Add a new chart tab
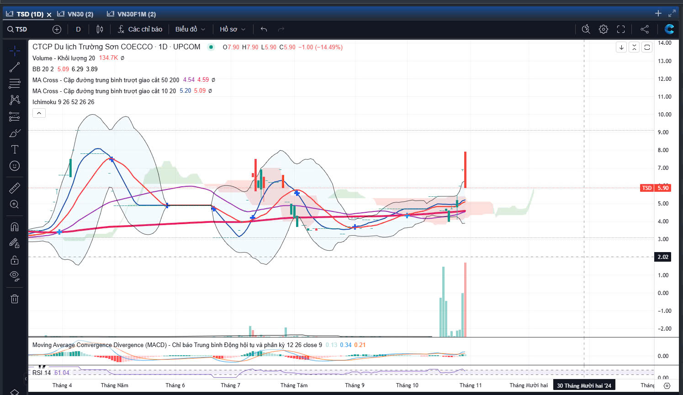The height and width of the screenshot is (395, 683). tap(658, 14)
